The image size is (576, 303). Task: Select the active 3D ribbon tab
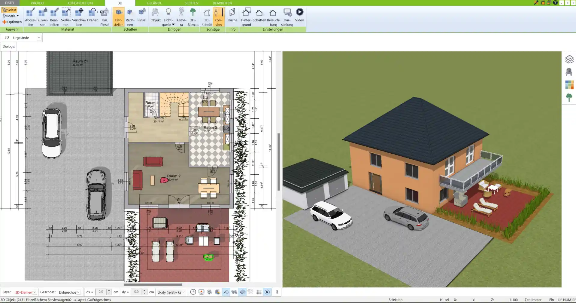point(120,3)
